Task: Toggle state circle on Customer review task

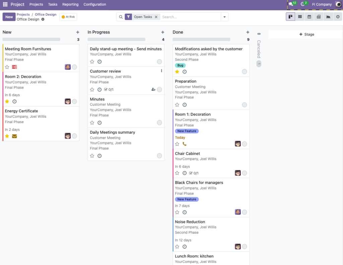Action: coord(159,90)
